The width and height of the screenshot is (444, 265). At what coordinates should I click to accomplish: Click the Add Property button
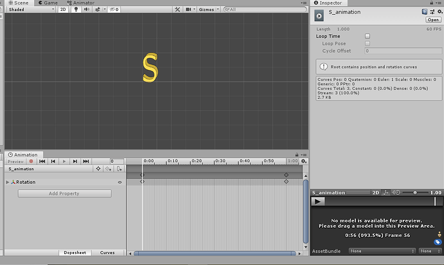pyautogui.click(x=64, y=193)
